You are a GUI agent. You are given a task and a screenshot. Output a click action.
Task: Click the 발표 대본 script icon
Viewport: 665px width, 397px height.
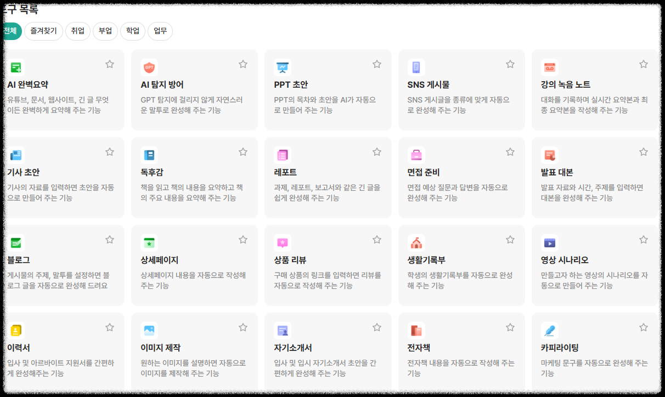(549, 155)
